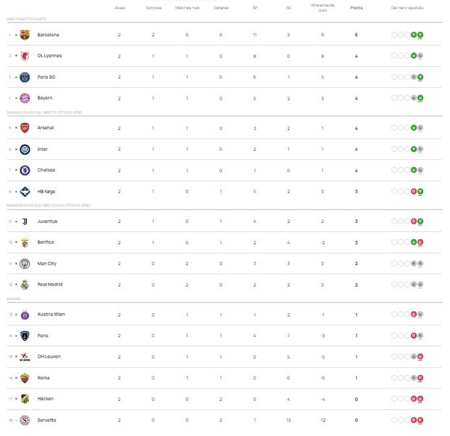Click Benfica's latest red loss result circle

pos(420,242)
